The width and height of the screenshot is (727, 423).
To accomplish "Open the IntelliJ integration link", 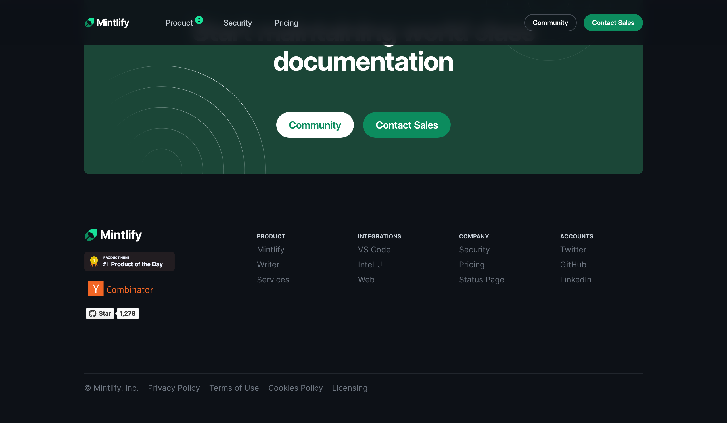I will tap(370, 264).
